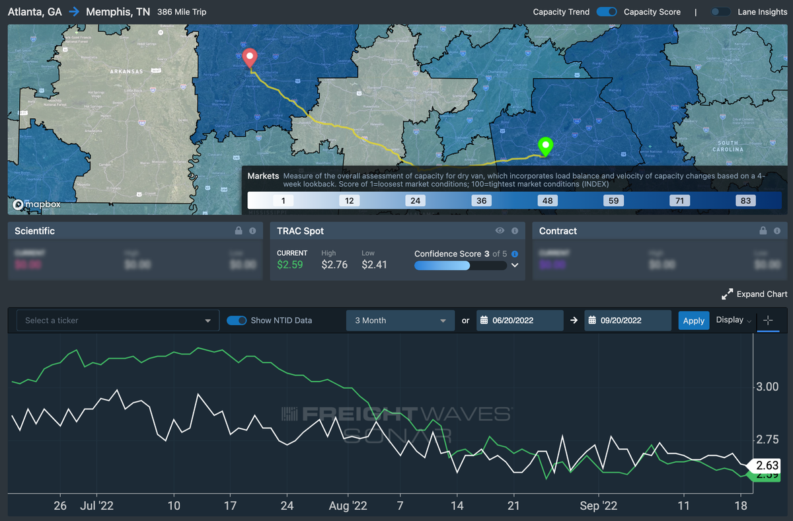
Task: Click the Confidence Score info icon
Action: click(x=515, y=254)
